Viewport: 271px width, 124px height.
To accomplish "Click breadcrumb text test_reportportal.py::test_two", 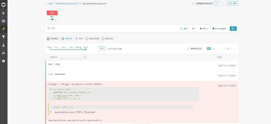I will click(x=94, y=3).
